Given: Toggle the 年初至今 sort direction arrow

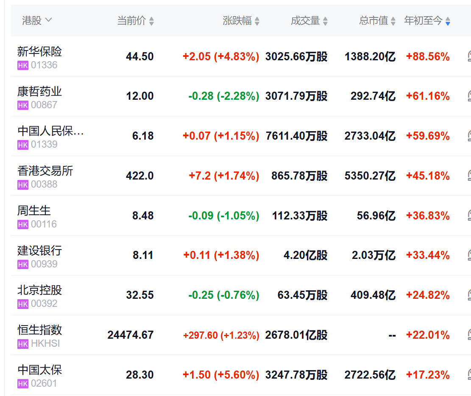Looking at the screenshot, I should [448, 21].
